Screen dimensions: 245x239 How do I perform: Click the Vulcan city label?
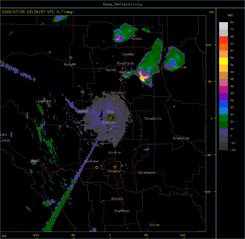tap(154, 225)
